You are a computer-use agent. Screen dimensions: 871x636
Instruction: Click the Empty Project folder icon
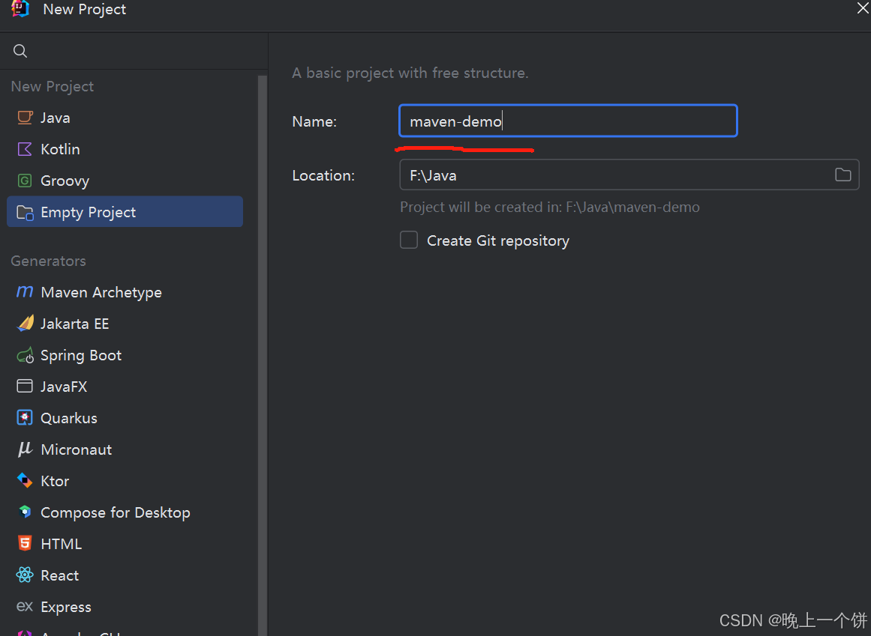(x=25, y=212)
